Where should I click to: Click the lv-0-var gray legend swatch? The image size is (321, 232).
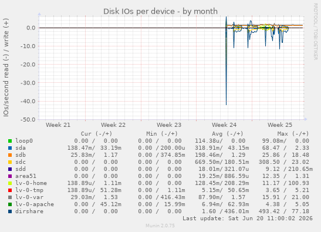10,197
